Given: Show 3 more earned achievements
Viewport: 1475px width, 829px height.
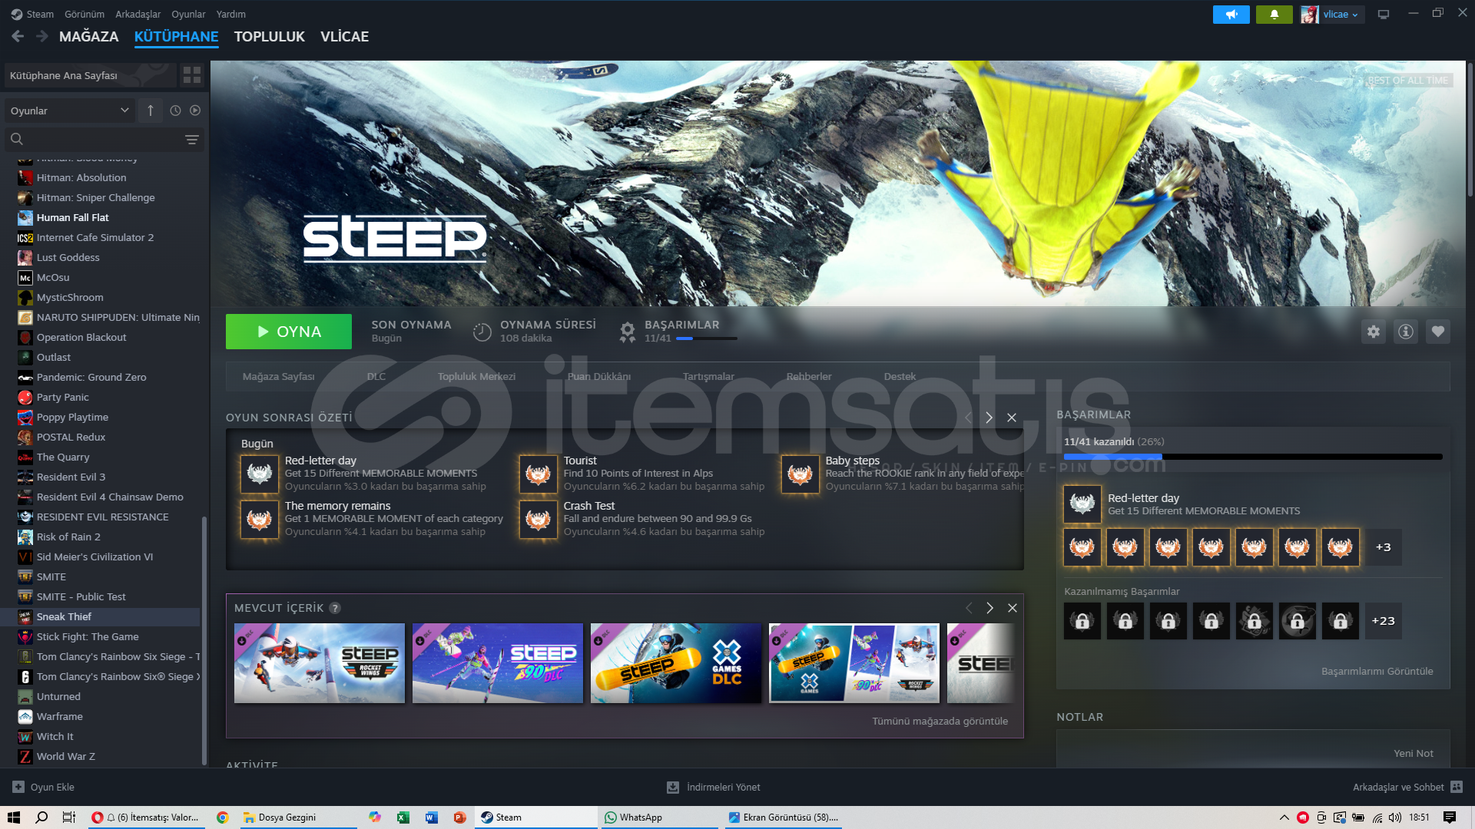Looking at the screenshot, I should (x=1384, y=547).
